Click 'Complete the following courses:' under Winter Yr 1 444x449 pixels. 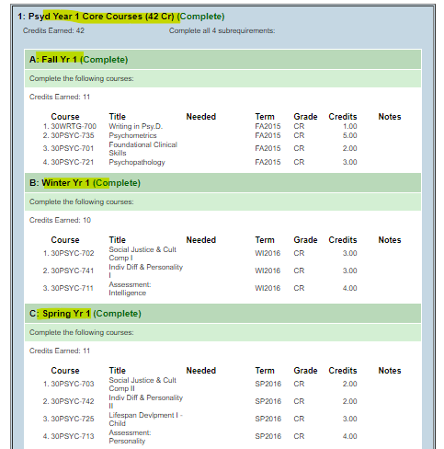(x=82, y=201)
